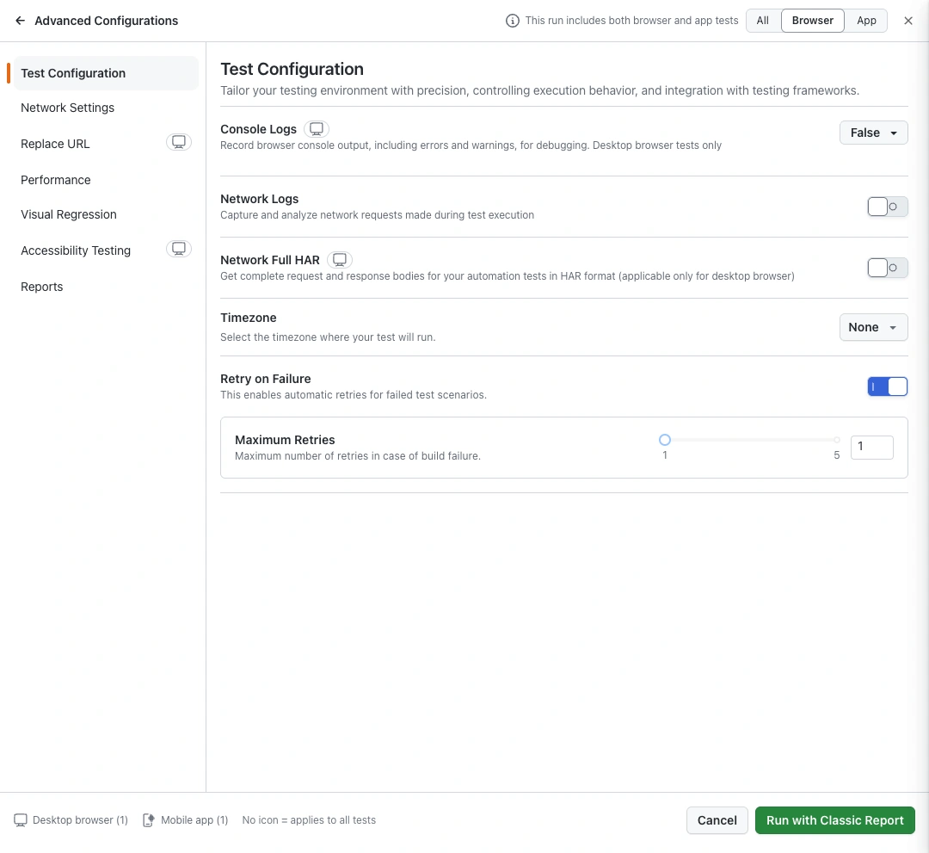929x853 pixels.
Task: Click the desktop badge beside Console Logs
Action: 317,128
